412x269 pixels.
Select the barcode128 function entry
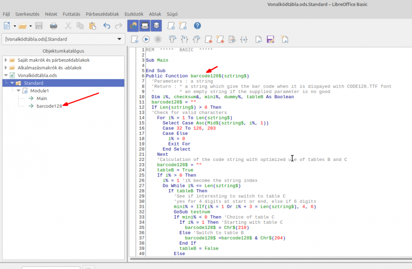tap(49, 106)
